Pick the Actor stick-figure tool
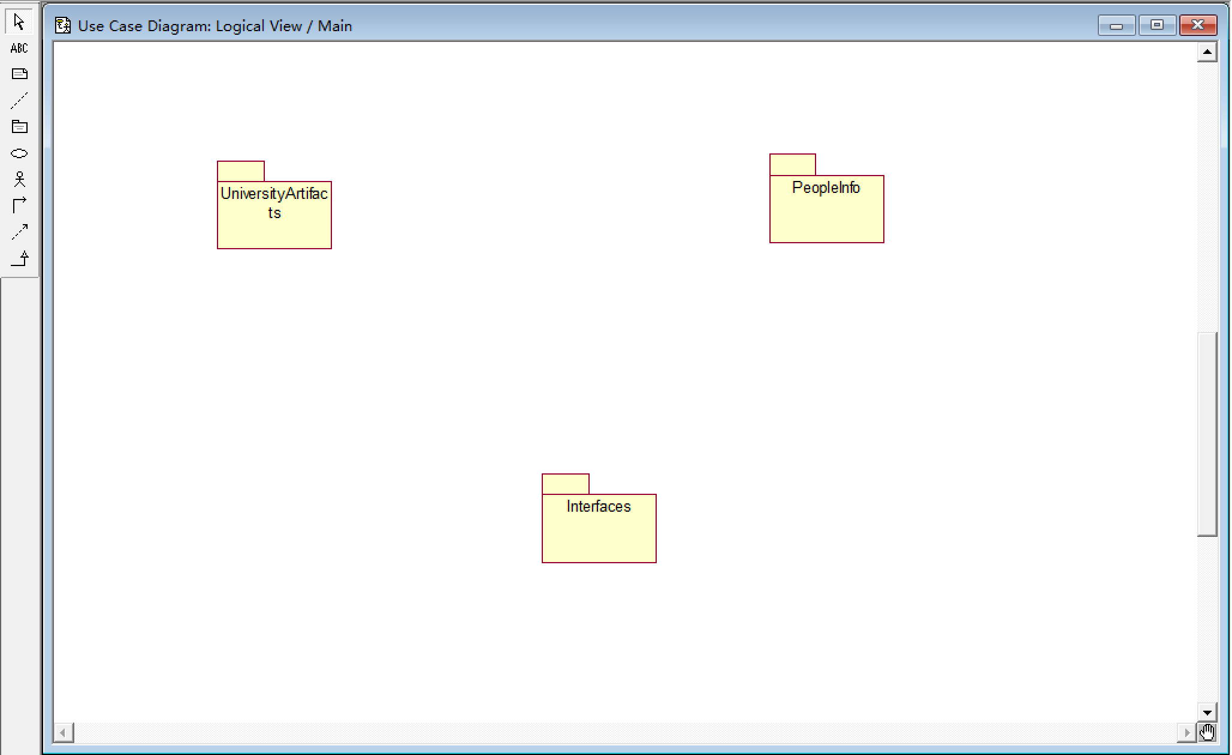 tap(19, 179)
